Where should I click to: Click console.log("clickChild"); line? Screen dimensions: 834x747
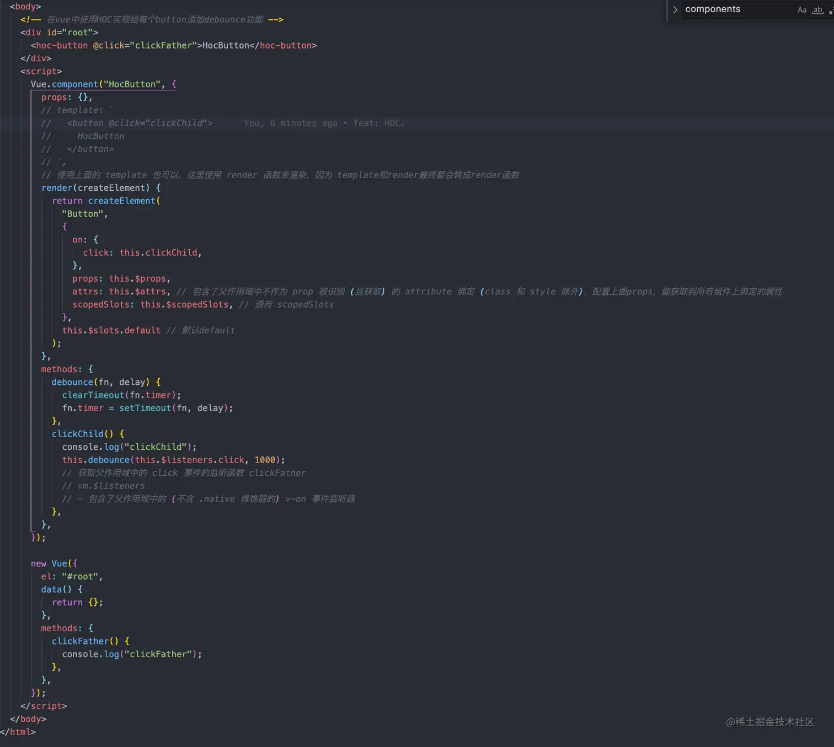click(129, 447)
